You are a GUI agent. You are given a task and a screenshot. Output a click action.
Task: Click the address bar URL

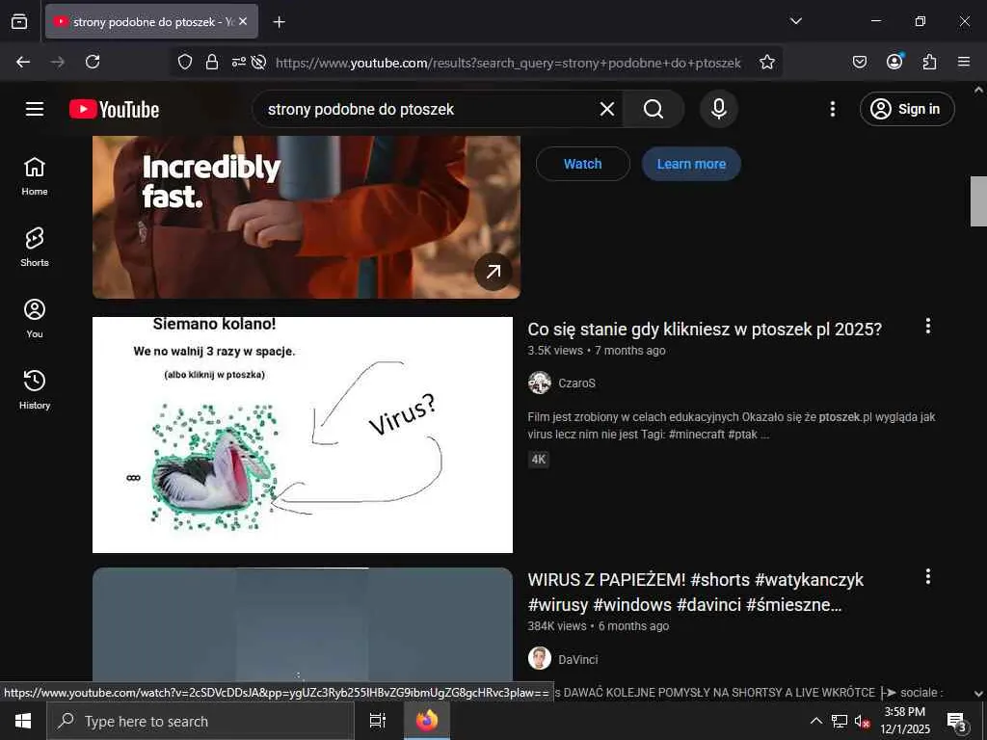tap(508, 63)
